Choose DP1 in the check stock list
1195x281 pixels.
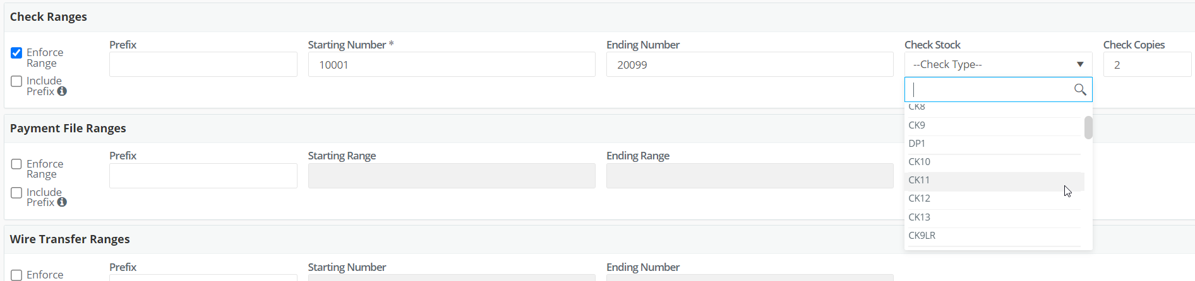coord(994,144)
